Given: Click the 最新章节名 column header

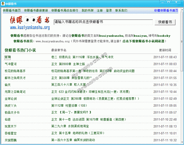Looking at the screenshot, I should [59, 50].
